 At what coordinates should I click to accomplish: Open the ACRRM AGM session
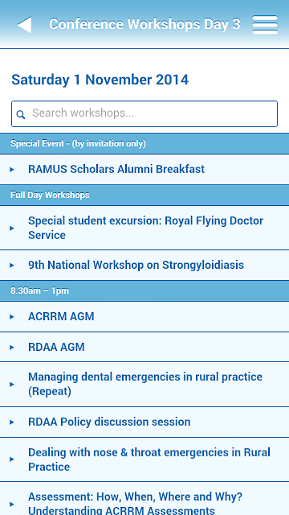point(144,316)
